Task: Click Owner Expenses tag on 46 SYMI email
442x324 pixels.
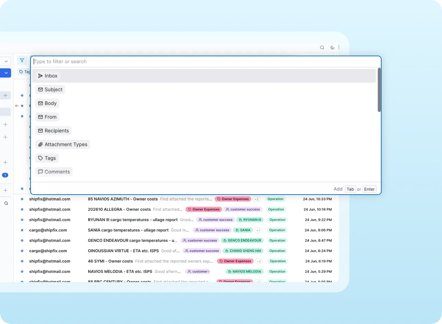Action: tap(235, 261)
